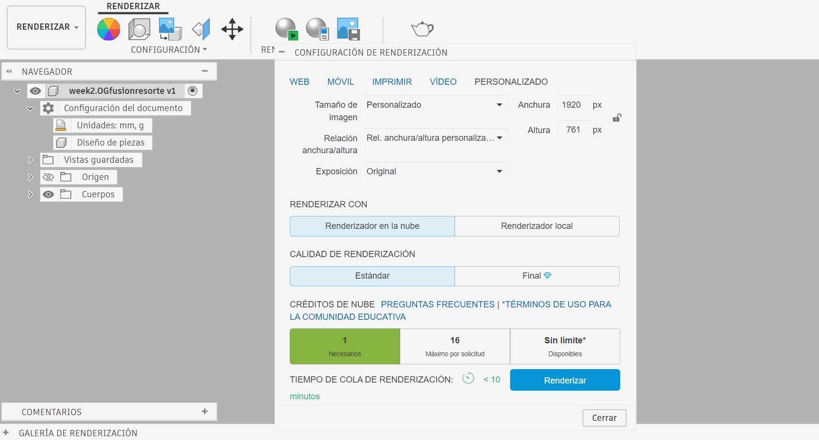Click the Máximo por solicitud 16 box
The width and height of the screenshot is (819, 440).
(455, 347)
